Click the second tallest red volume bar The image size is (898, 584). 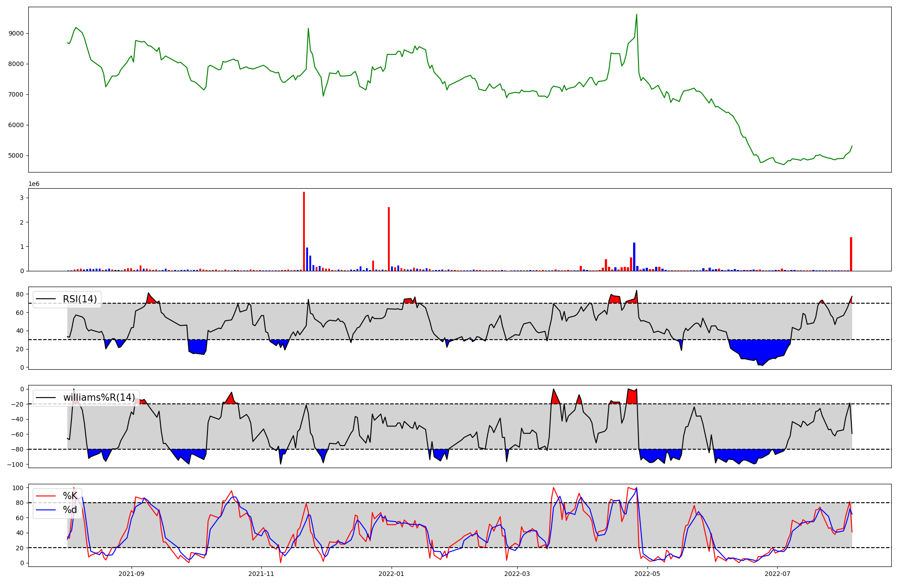[x=389, y=239]
